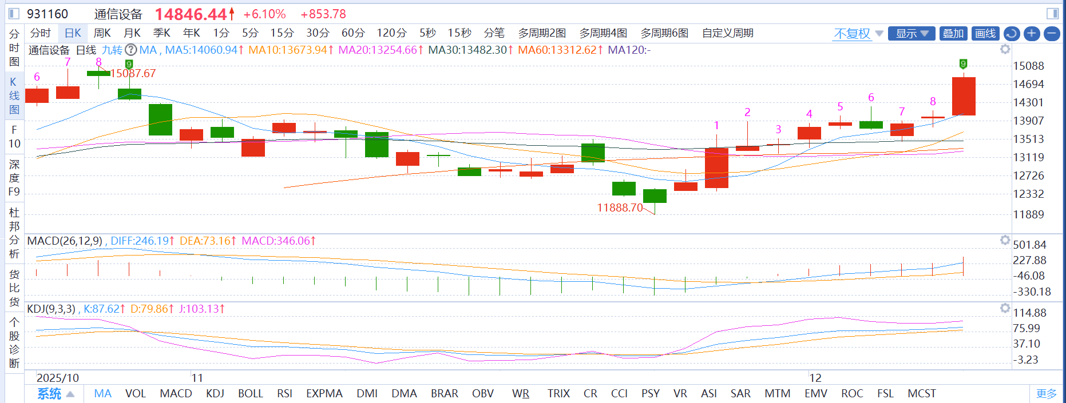Select the MACD indicator in the bottom bar
1066x403 pixels.
pyautogui.click(x=176, y=393)
